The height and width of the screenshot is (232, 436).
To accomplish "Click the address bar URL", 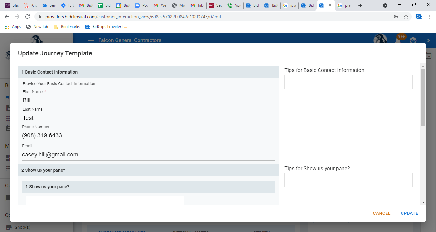I will click(133, 17).
